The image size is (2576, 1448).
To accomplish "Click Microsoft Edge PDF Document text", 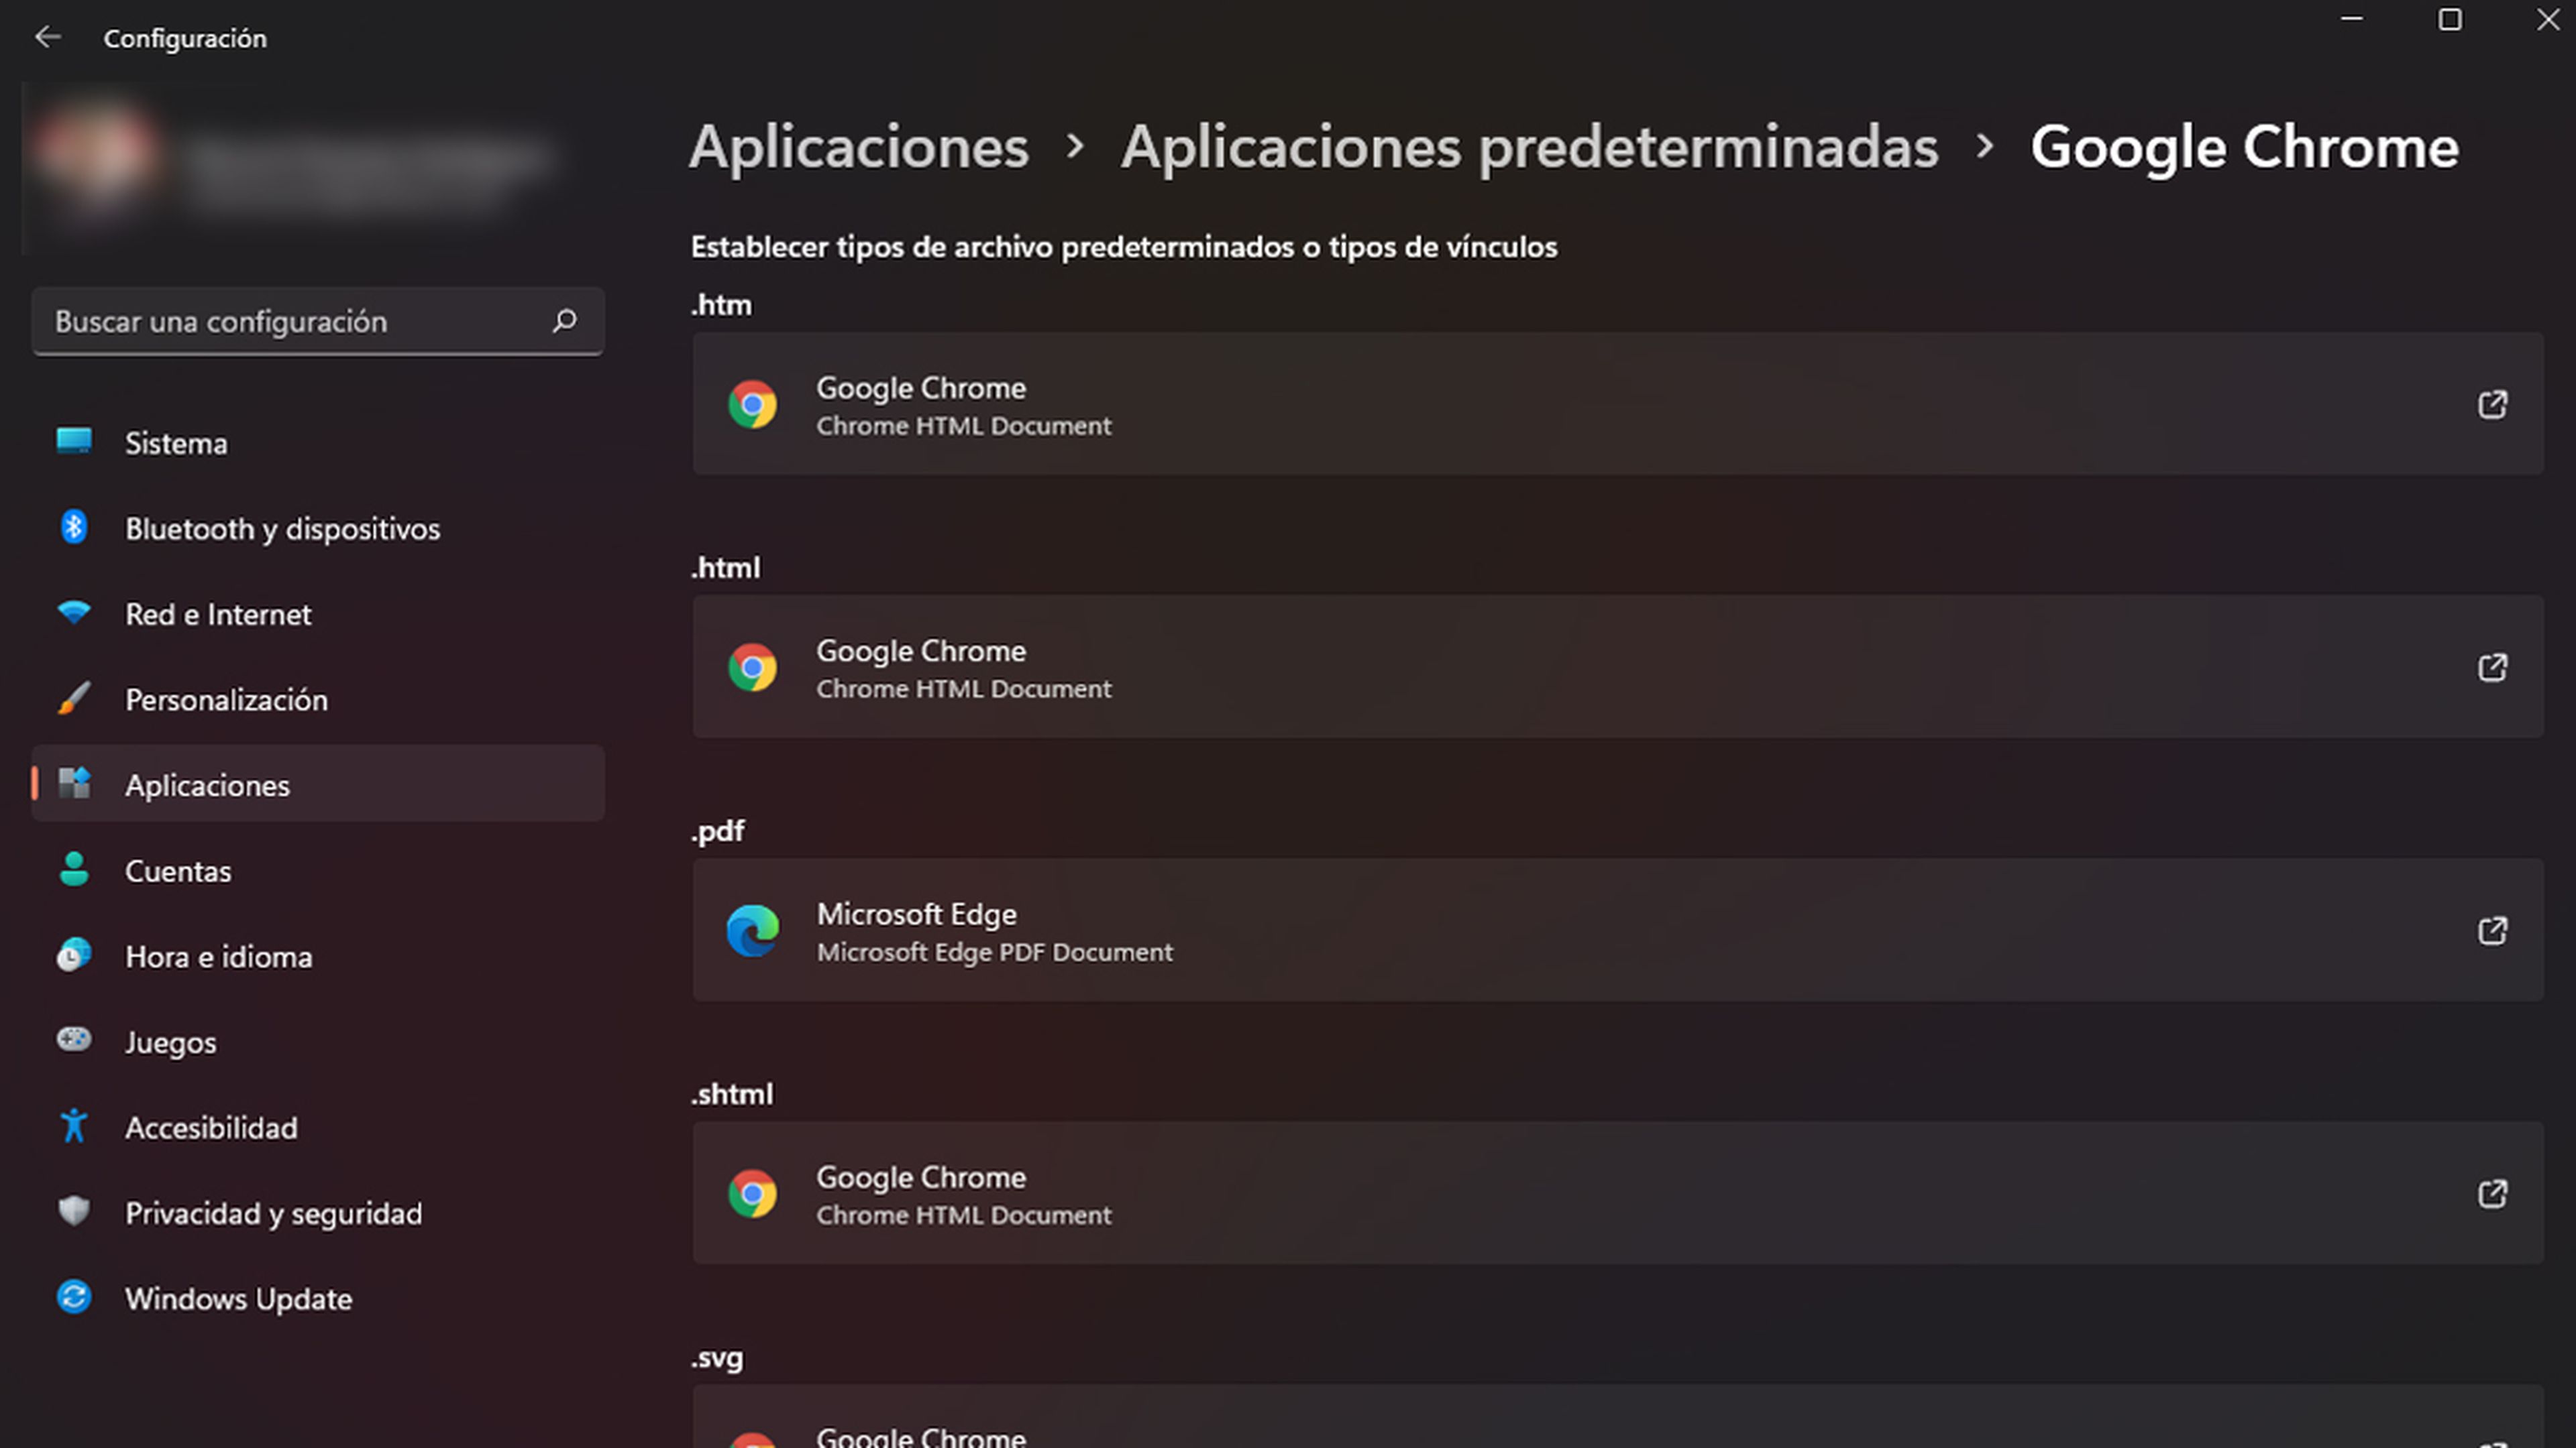I will 995,951.
